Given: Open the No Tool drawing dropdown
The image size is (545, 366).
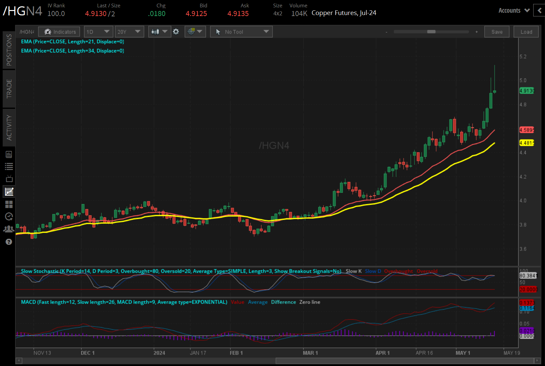Looking at the screenshot, I should (x=241, y=32).
